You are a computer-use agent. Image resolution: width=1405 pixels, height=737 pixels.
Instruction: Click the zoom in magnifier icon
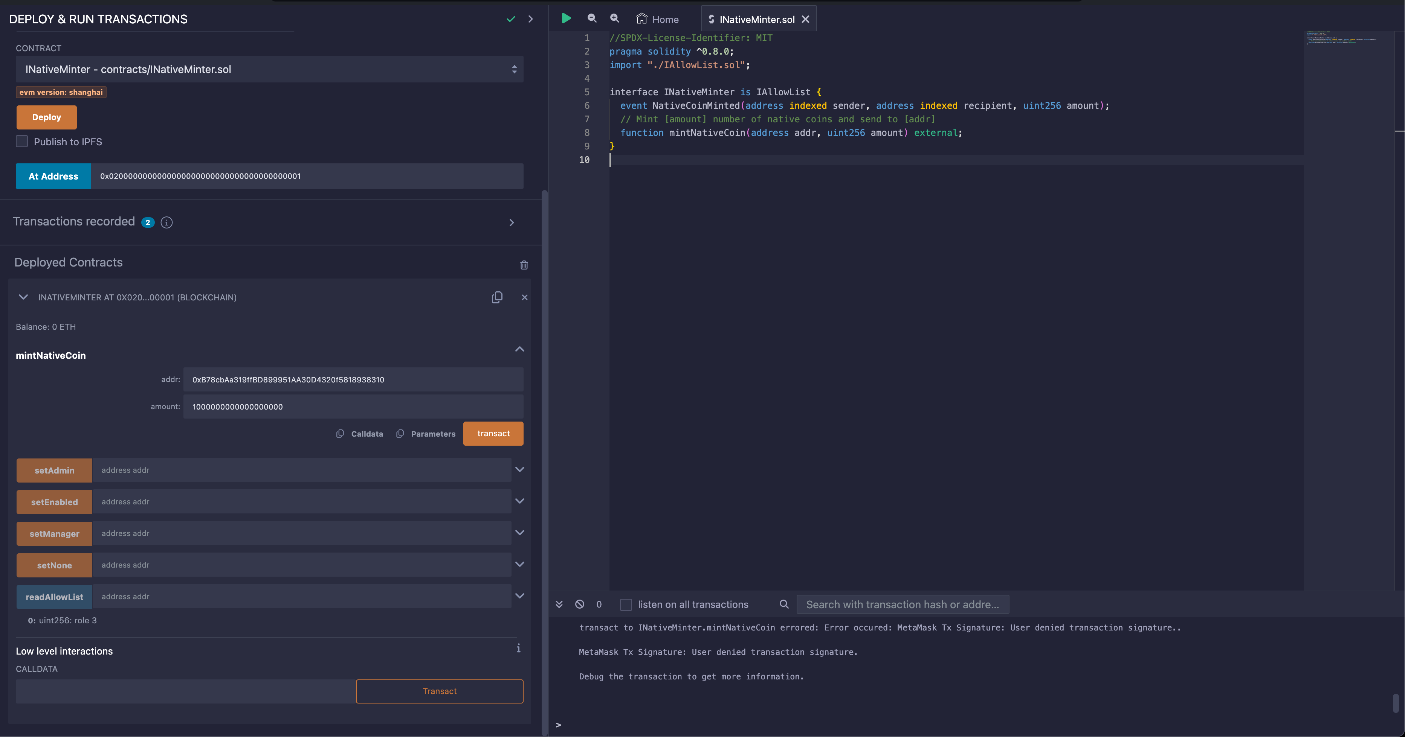[615, 18]
